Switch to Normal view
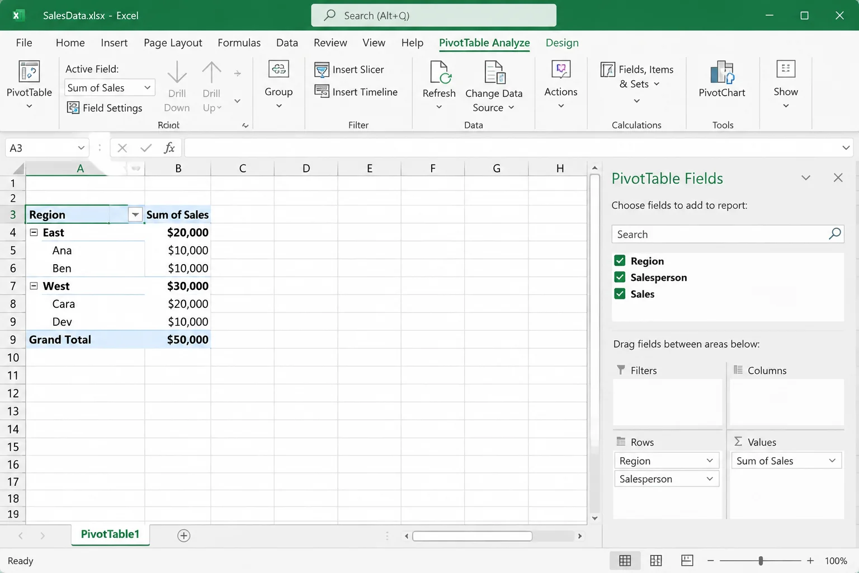This screenshot has width=859, height=573. point(625,560)
